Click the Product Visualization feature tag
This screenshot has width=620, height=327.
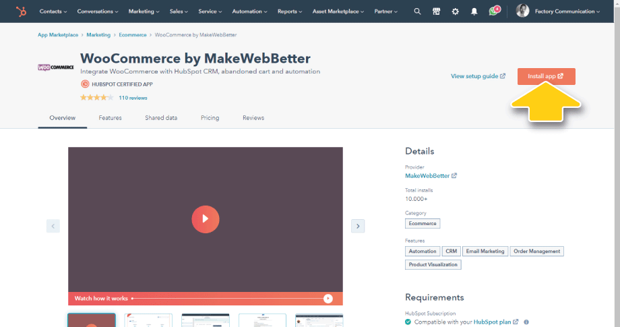[433, 264]
